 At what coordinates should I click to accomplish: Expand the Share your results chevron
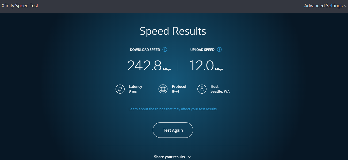(x=190, y=157)
